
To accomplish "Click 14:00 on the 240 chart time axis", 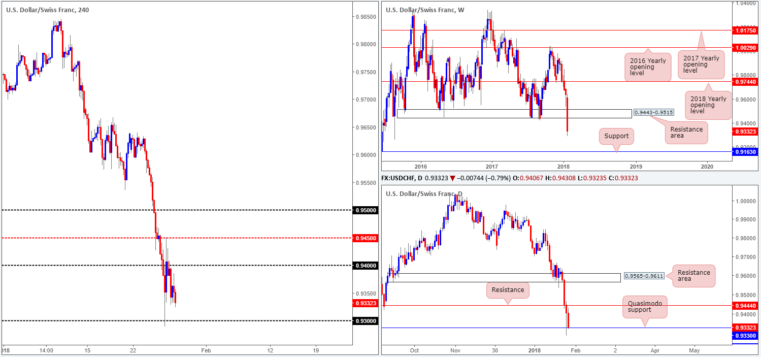I will (x=46, y=350).
